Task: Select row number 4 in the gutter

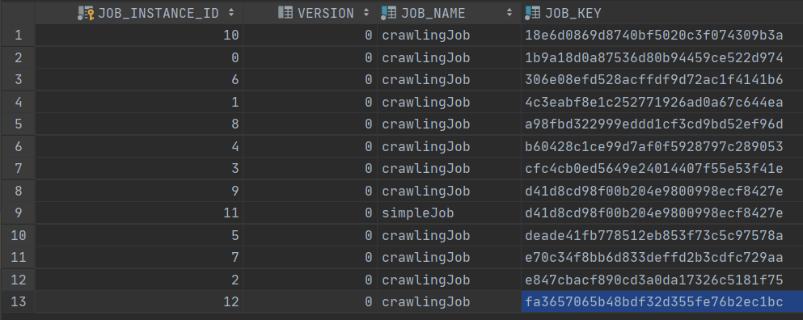Action: coord(18,102)
